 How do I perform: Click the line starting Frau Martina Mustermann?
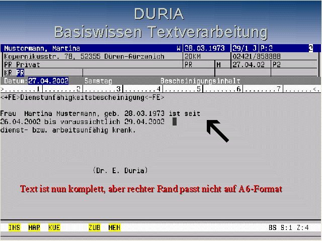click(100, 113)
